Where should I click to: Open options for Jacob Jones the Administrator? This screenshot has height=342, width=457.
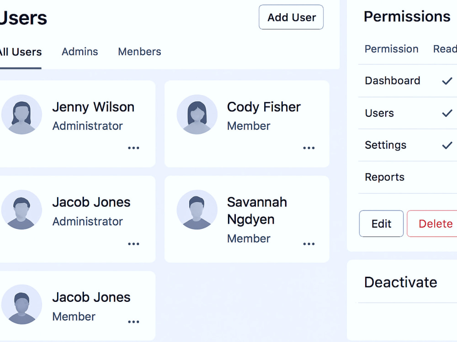click(133, 244)
